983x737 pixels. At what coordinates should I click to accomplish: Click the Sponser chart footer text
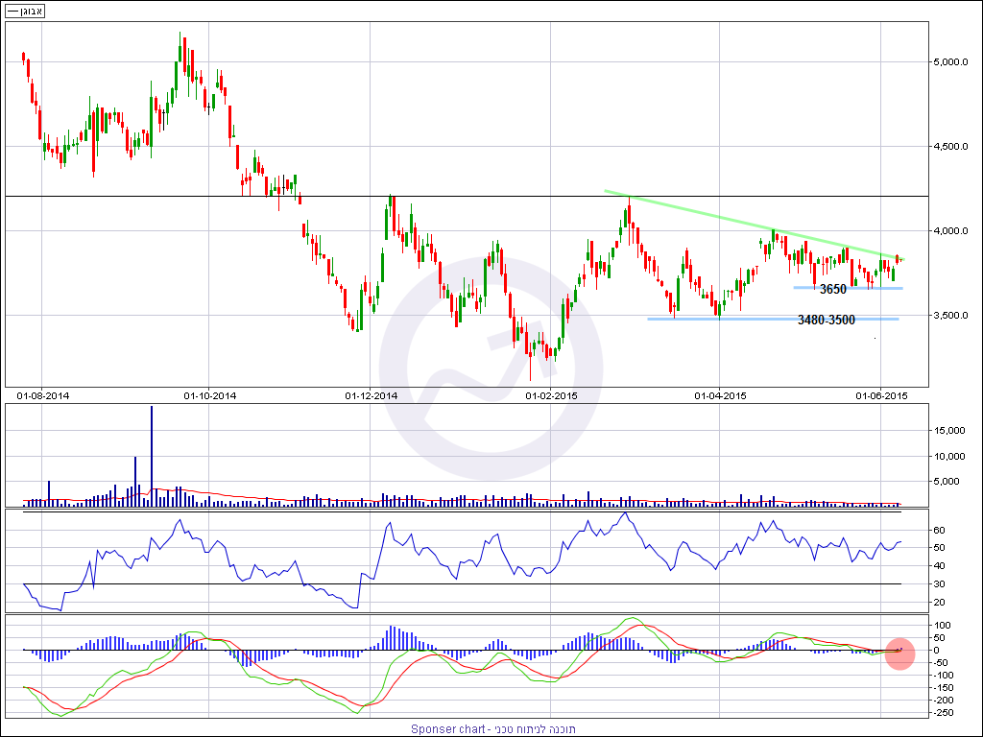click(x=491, y=729)
